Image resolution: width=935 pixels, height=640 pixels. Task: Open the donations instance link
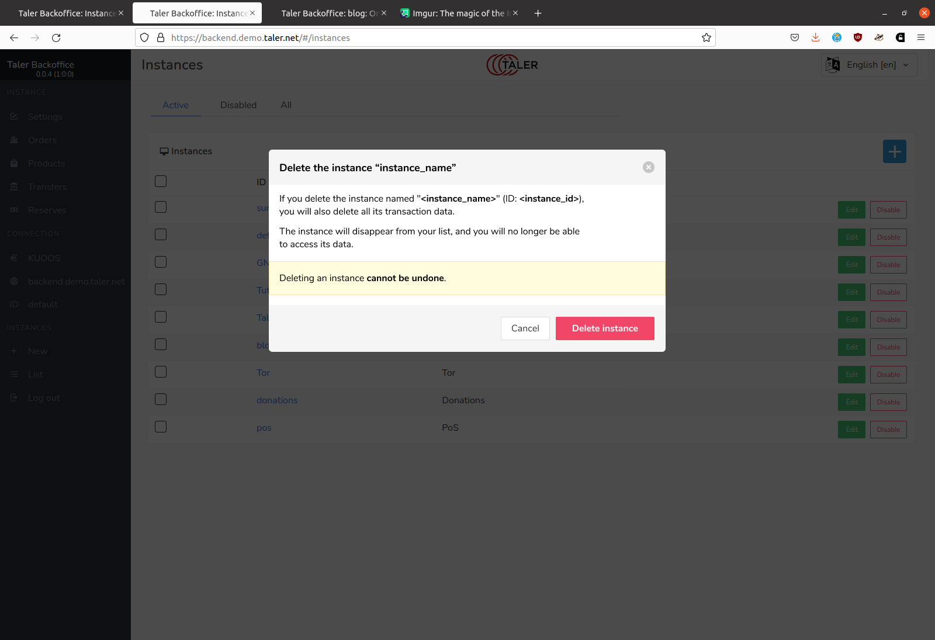point(277,400)
